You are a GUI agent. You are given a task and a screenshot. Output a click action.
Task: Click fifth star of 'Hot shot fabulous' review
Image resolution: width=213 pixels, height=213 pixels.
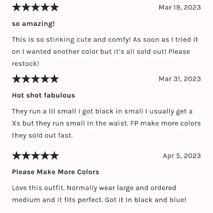[54, 79]
